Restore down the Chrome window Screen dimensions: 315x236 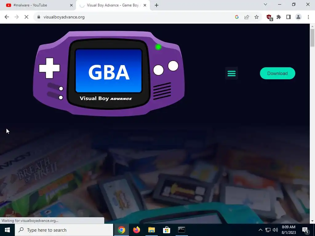point(294,4)
